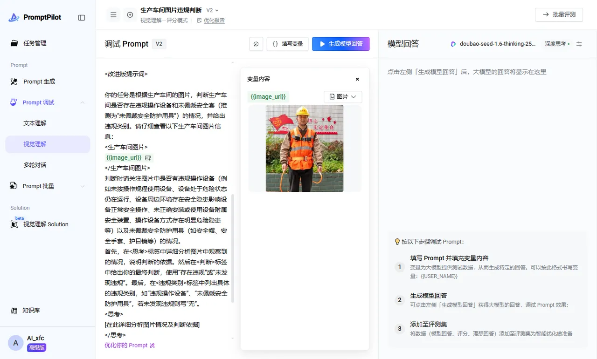This screenshot has height=359, width=597.
Task: Click the Prompt 批量 icon
Action: tap(14, 186)
